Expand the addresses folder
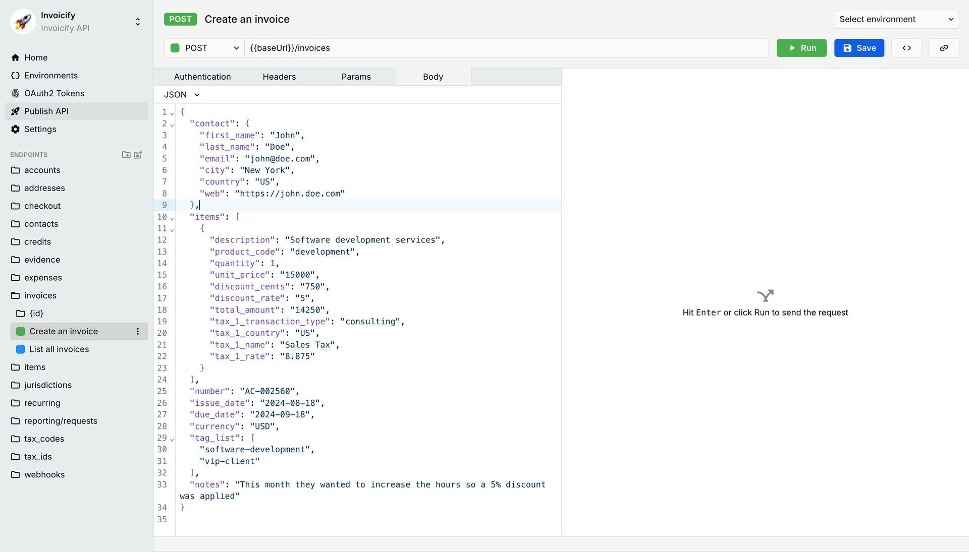The width and height of the screenshot is (969, 552). 77,188
